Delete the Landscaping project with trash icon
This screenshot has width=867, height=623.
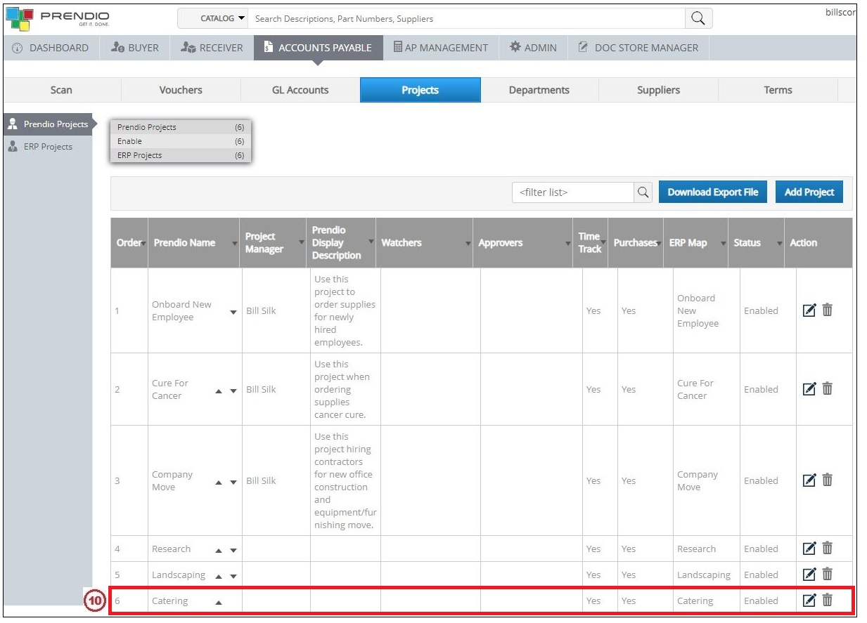(x=826, y=575)
